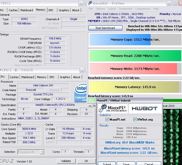Click the Multiplier x 22.0 value
This screenshot has height=165, width=182.
click(x=29, y=133)
